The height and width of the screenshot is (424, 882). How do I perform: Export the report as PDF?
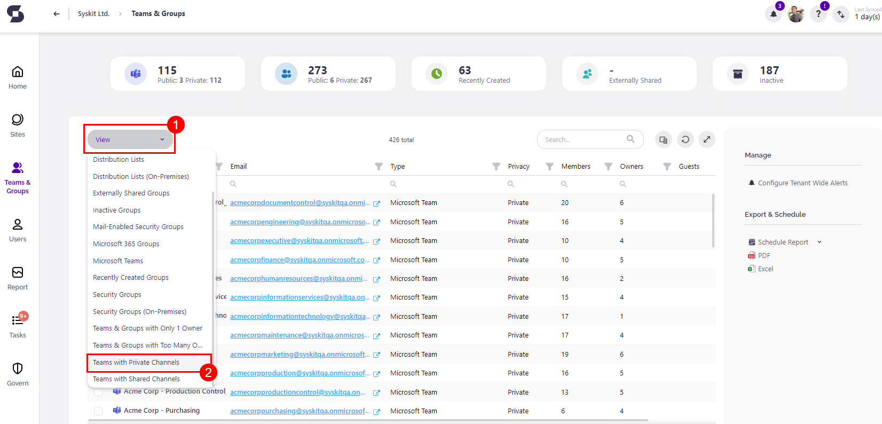[759, 255]
